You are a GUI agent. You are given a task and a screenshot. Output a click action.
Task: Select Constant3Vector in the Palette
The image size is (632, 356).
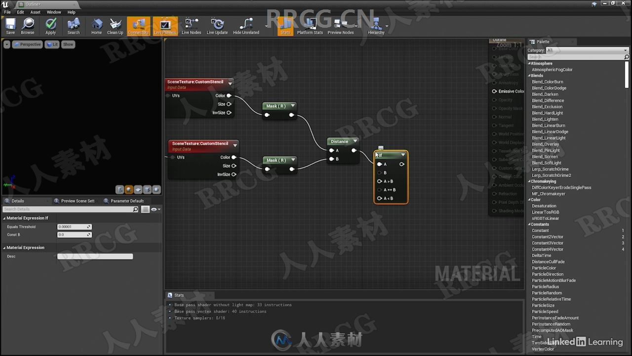547,243
